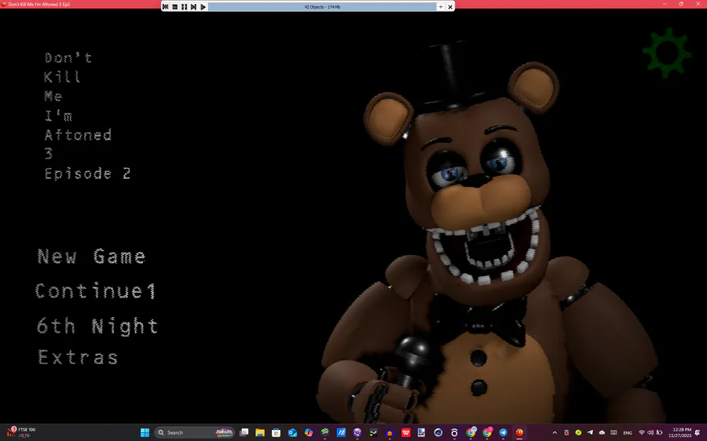Pause the running application
Viewport: 707px width, 441px height.
[x=184, y=7]
